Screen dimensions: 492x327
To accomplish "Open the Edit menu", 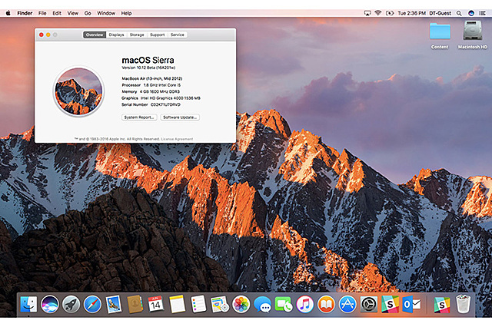I will tap(57, 13).
